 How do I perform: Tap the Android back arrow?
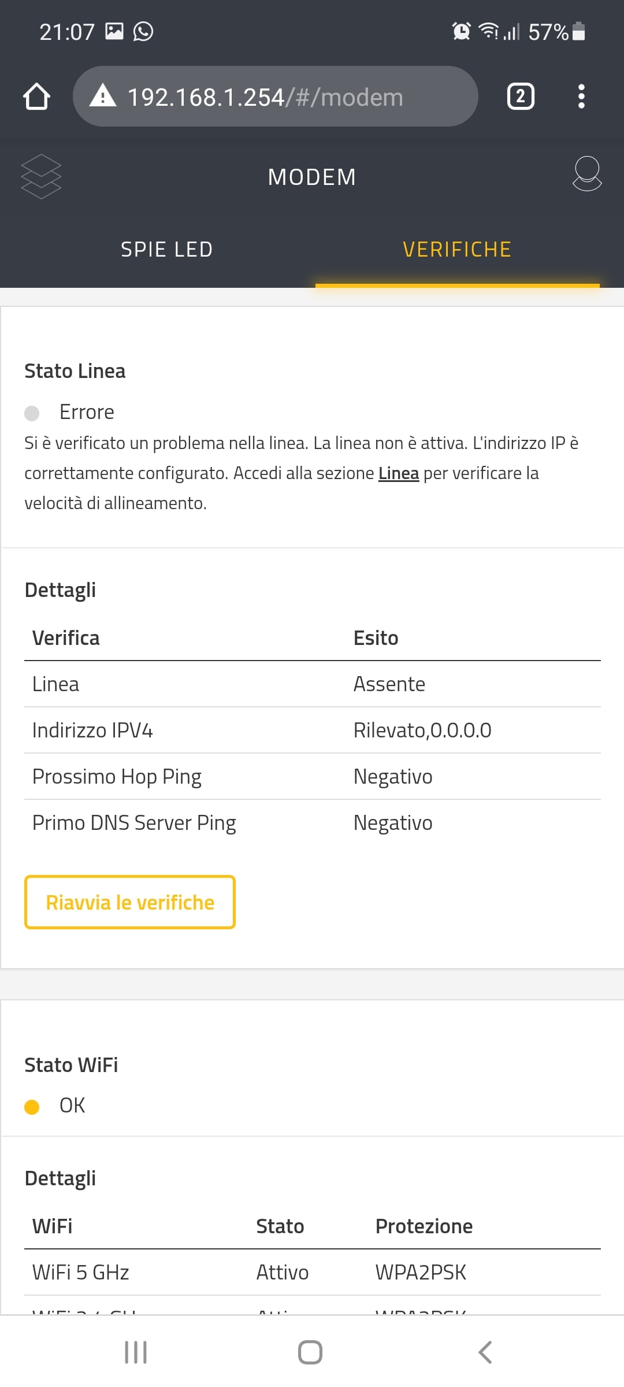click(485, 1352)
